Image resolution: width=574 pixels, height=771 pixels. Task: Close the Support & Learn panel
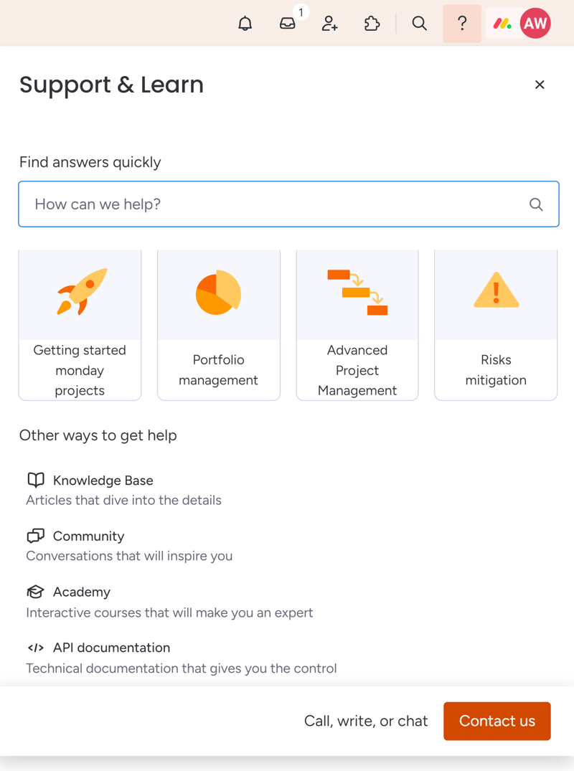point(540,85)
